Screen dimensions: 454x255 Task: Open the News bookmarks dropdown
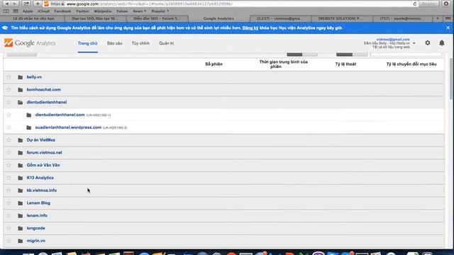click(x=139, y=11)
